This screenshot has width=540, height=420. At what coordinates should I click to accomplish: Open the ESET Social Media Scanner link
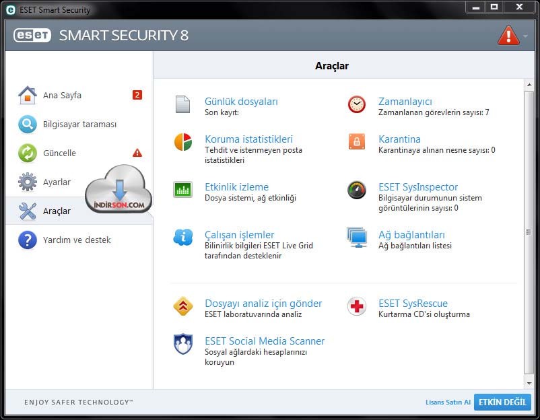[x=265, y=341]
